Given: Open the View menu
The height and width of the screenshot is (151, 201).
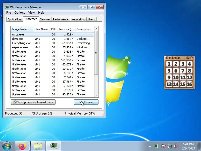Looking at the screenshot, I should pyautogui.click(x=31, y=13).
